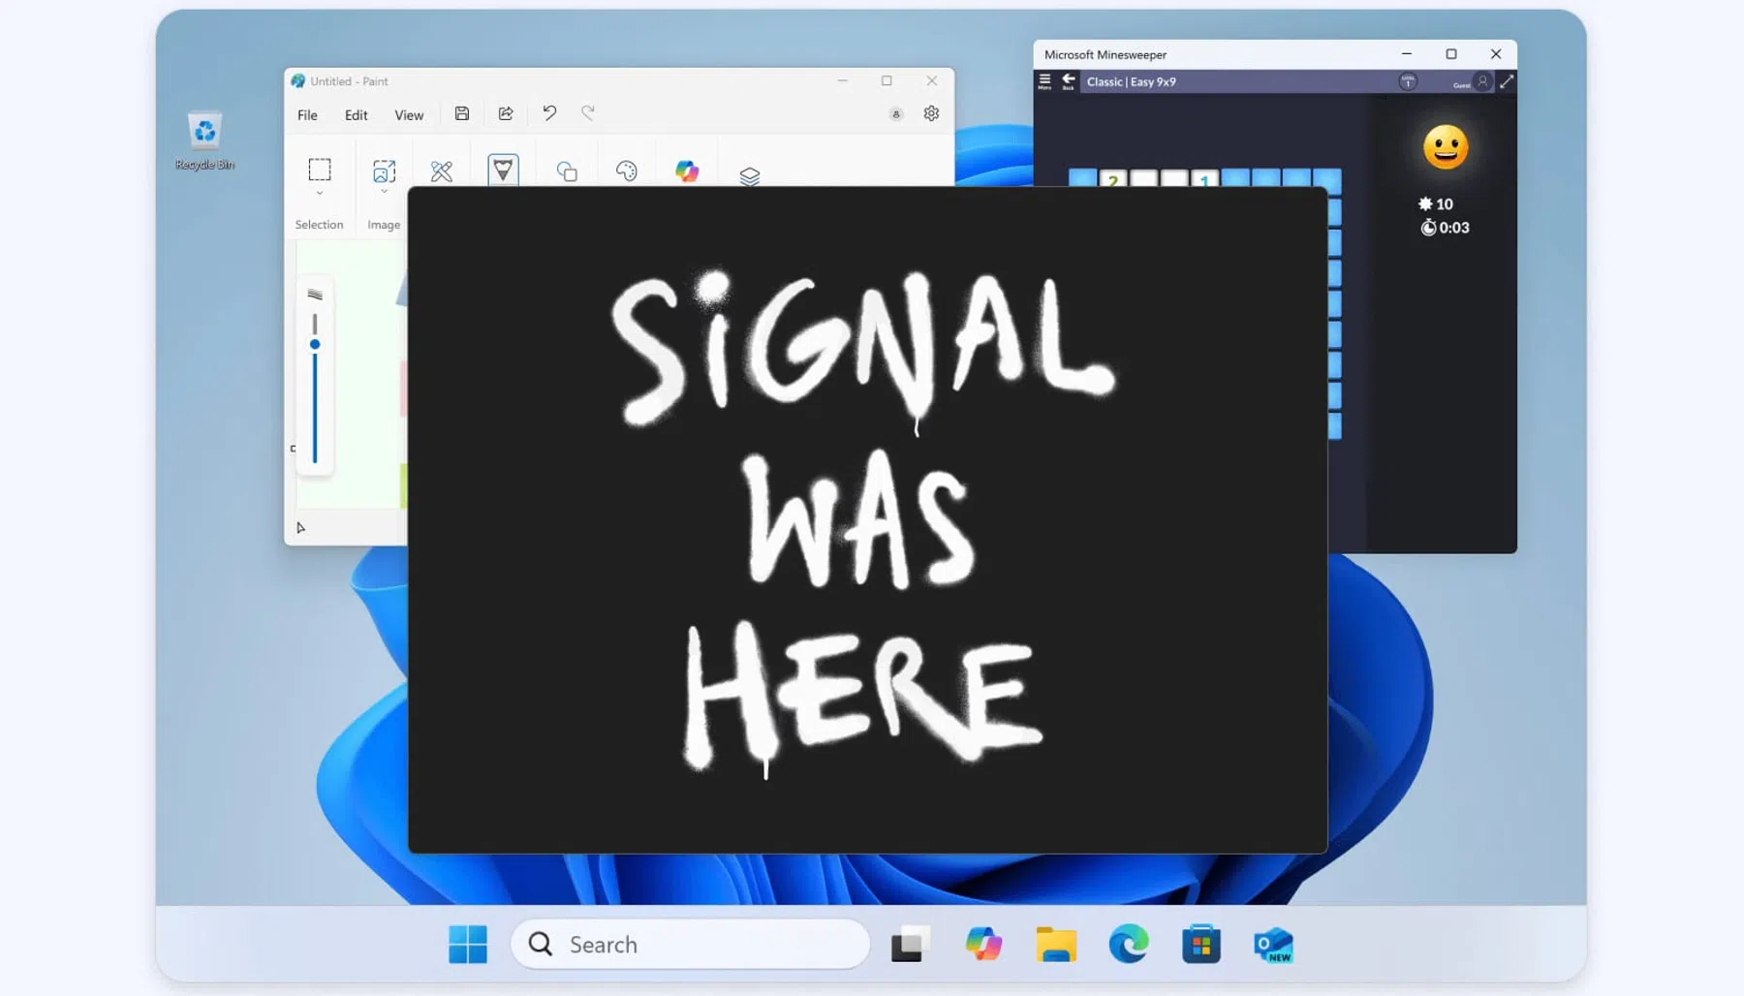Minimize the Minesweeper window
Screen dimensions: 1744x996
[1407, 54]
